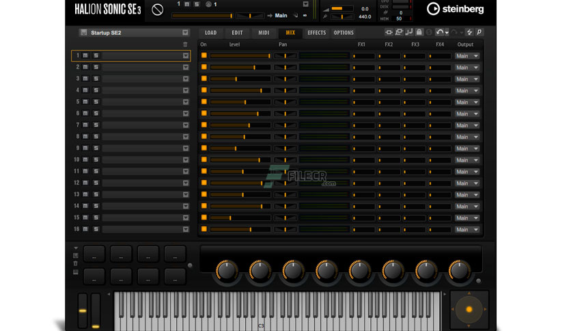571x331 pixels.
Task: Click the Steinberg logo
Action: point(455,9)
